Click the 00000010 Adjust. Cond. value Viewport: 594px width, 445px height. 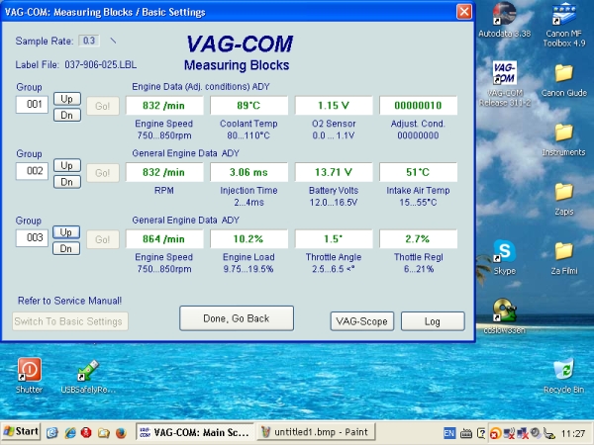[418, 105]
